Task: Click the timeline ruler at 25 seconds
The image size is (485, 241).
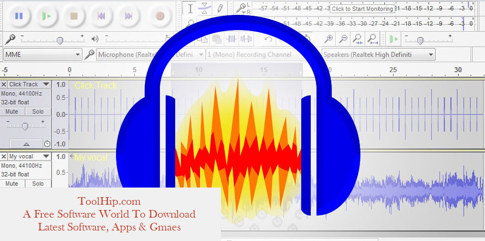Action: coord(393,70)
